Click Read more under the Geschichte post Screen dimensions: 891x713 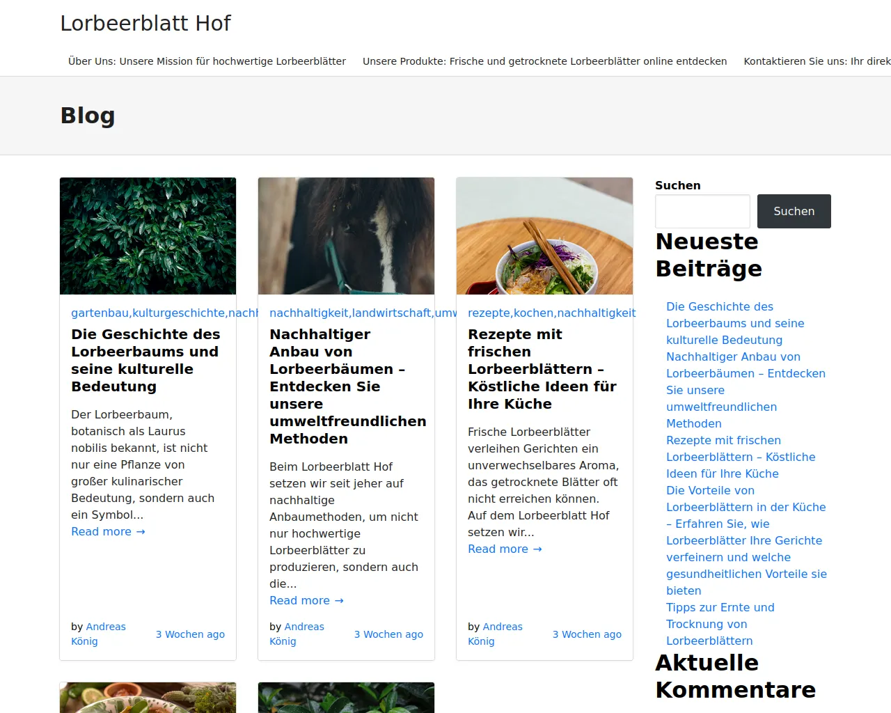tap(108, 531)
